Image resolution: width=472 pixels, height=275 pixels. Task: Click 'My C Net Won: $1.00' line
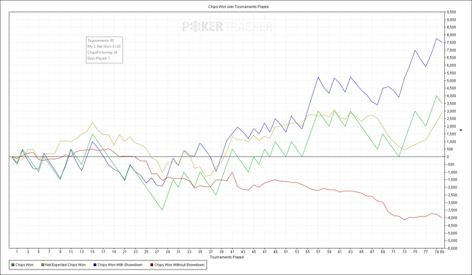104,47
